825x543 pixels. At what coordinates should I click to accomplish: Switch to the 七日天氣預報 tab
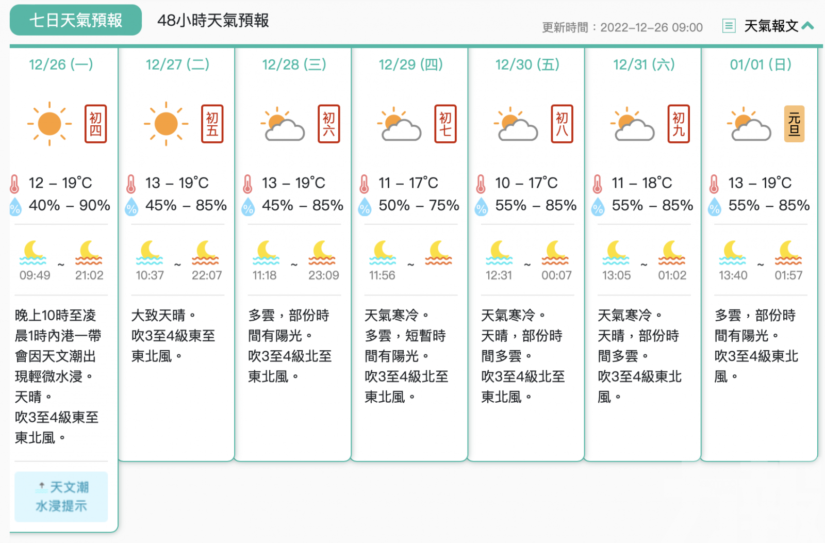click(x=76, y=20)
